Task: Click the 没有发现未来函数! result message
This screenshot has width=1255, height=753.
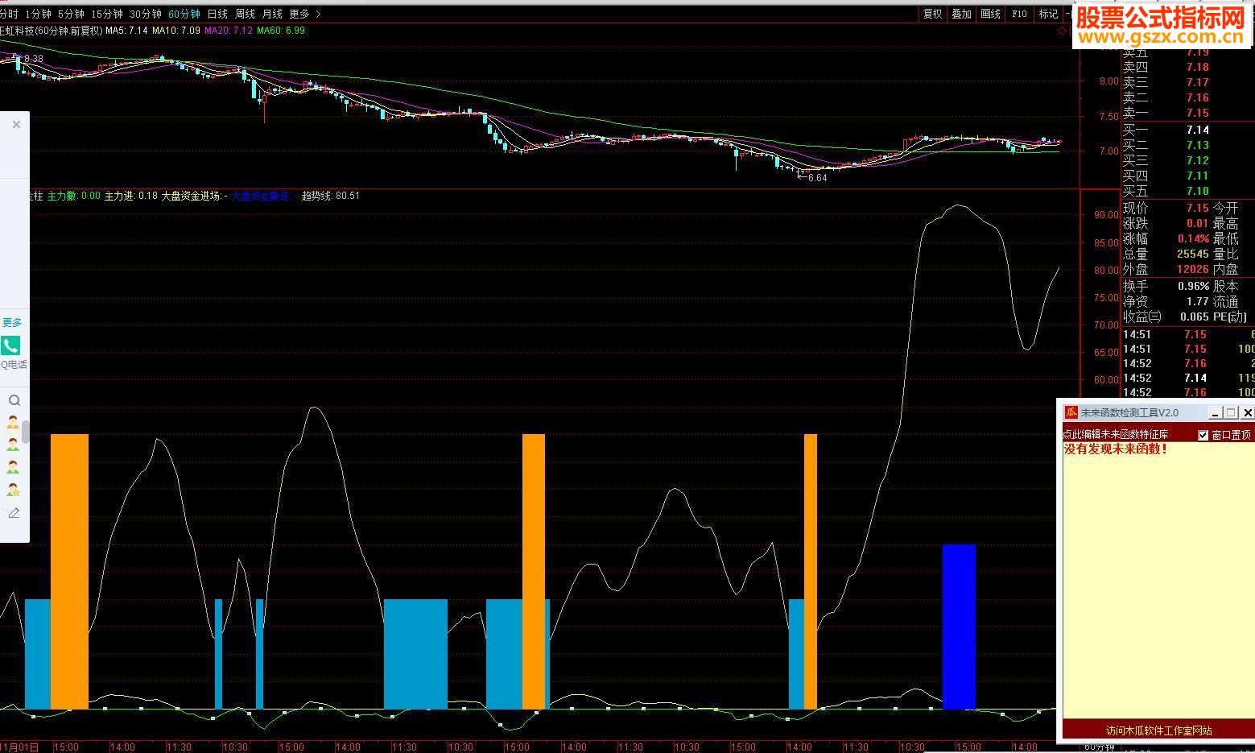Action: tap(1116, 449)
